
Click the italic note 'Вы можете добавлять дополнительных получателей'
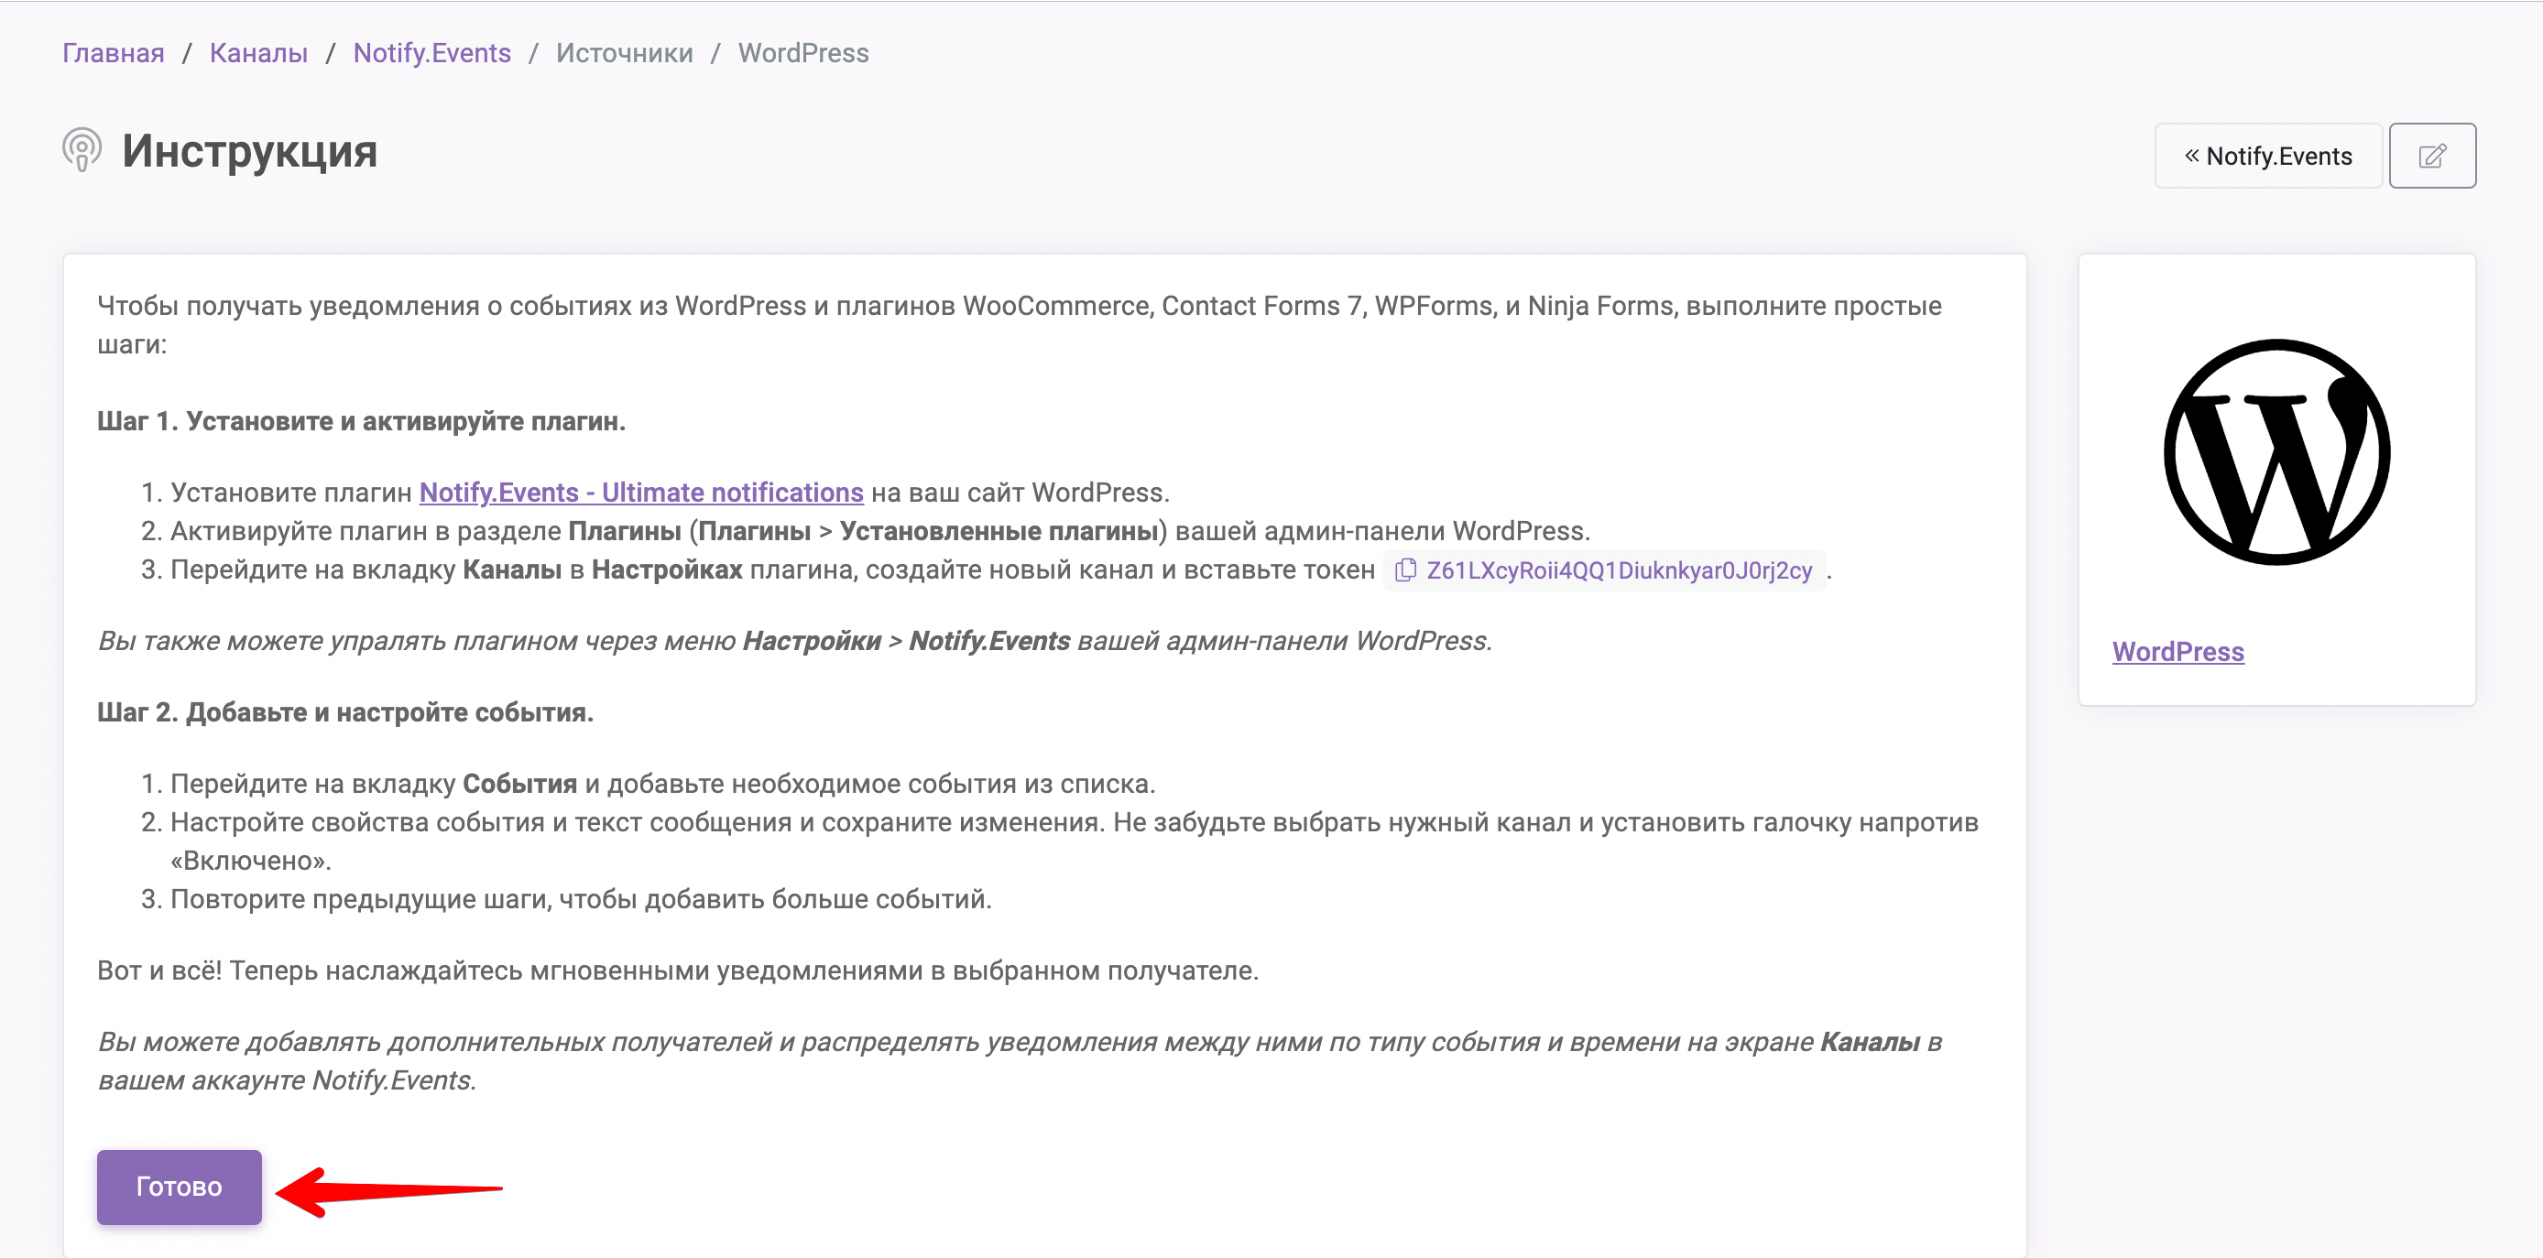point(1020,1062)
